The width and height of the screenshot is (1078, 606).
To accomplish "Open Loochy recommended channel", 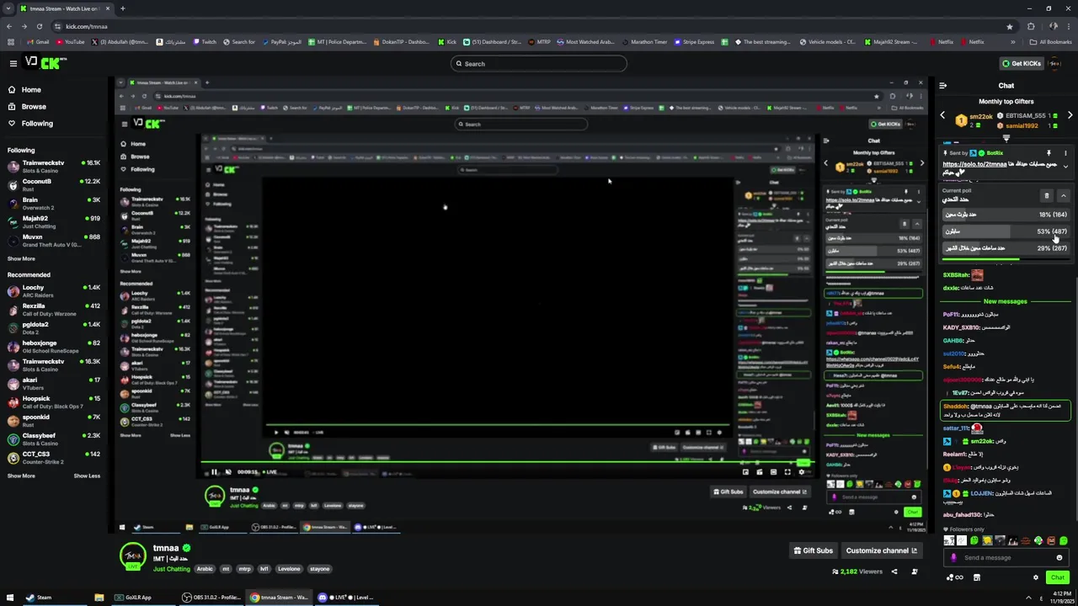I will [54, 291].
